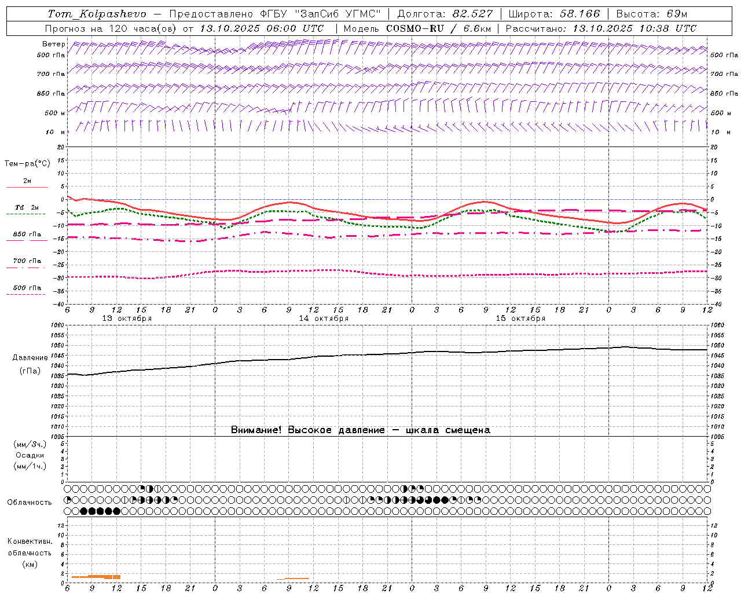Select the '(мм/3ч.)' precipitation unit label
Screen dimensions: 741x593
(x=30, y=444)
